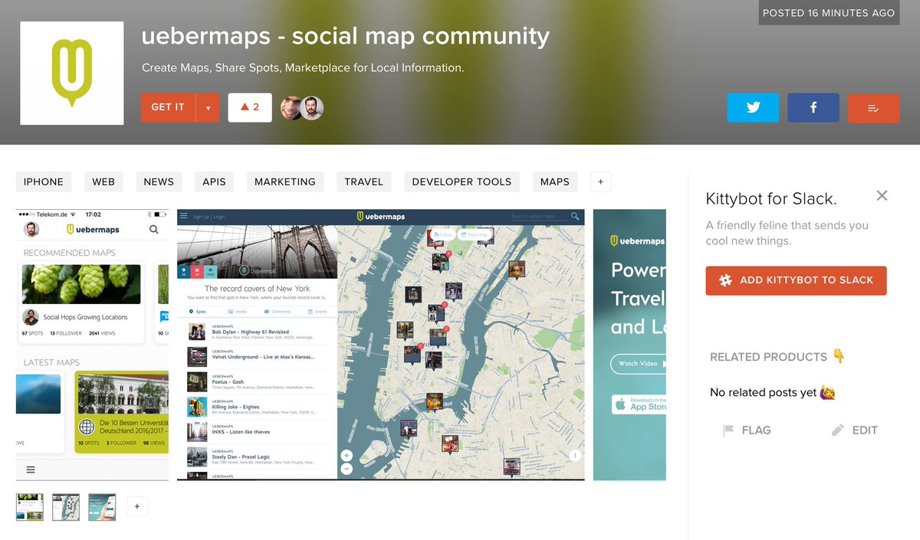Viewport: 920px width, 540px height.
Task: Open the GET IT dropdown arrow
Action: [x=208, y=107]
